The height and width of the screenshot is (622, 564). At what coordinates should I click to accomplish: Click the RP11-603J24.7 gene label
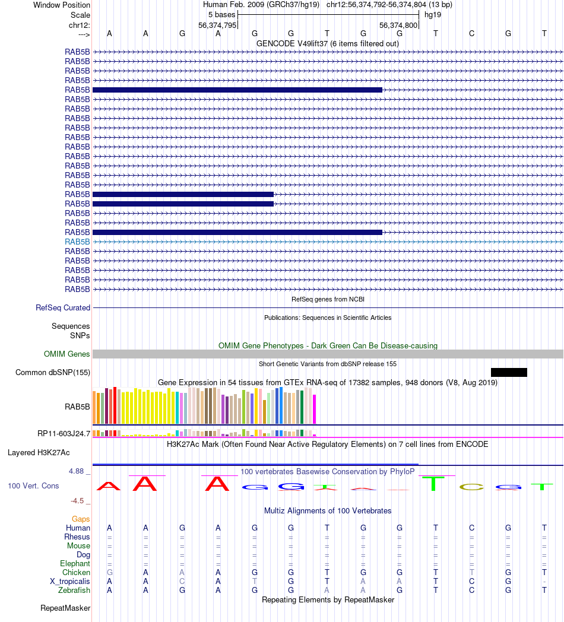(64, 434)
